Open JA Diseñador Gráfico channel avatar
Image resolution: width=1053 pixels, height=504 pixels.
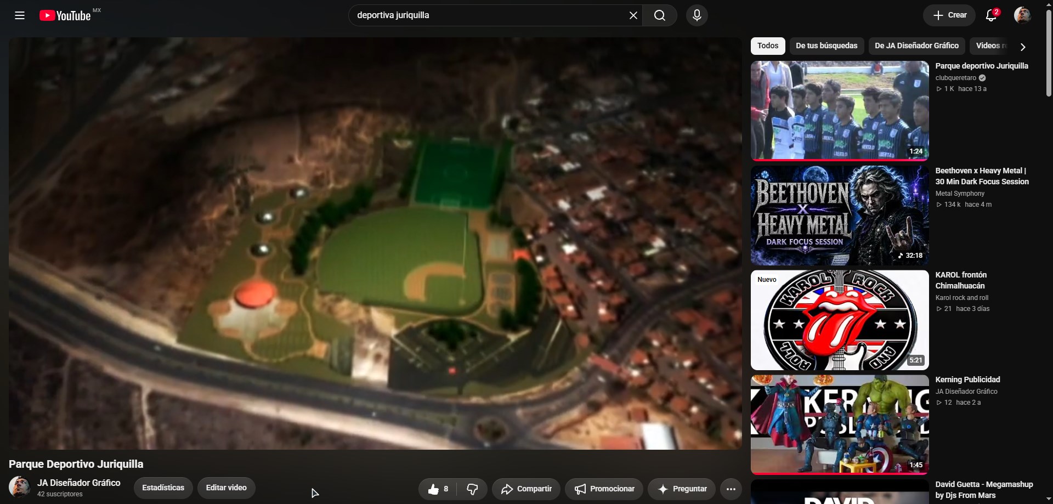click(x=20, y=487)
